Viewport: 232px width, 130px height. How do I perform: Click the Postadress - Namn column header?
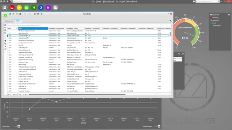point(75,28)
